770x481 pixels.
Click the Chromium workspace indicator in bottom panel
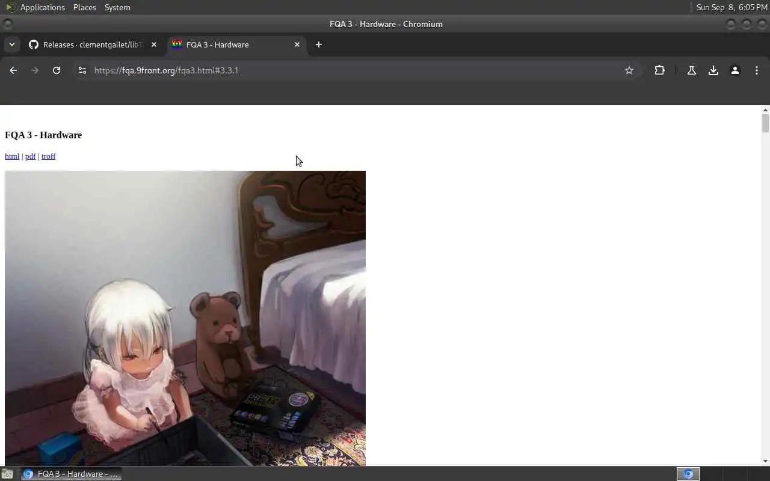tap(688, 474)
